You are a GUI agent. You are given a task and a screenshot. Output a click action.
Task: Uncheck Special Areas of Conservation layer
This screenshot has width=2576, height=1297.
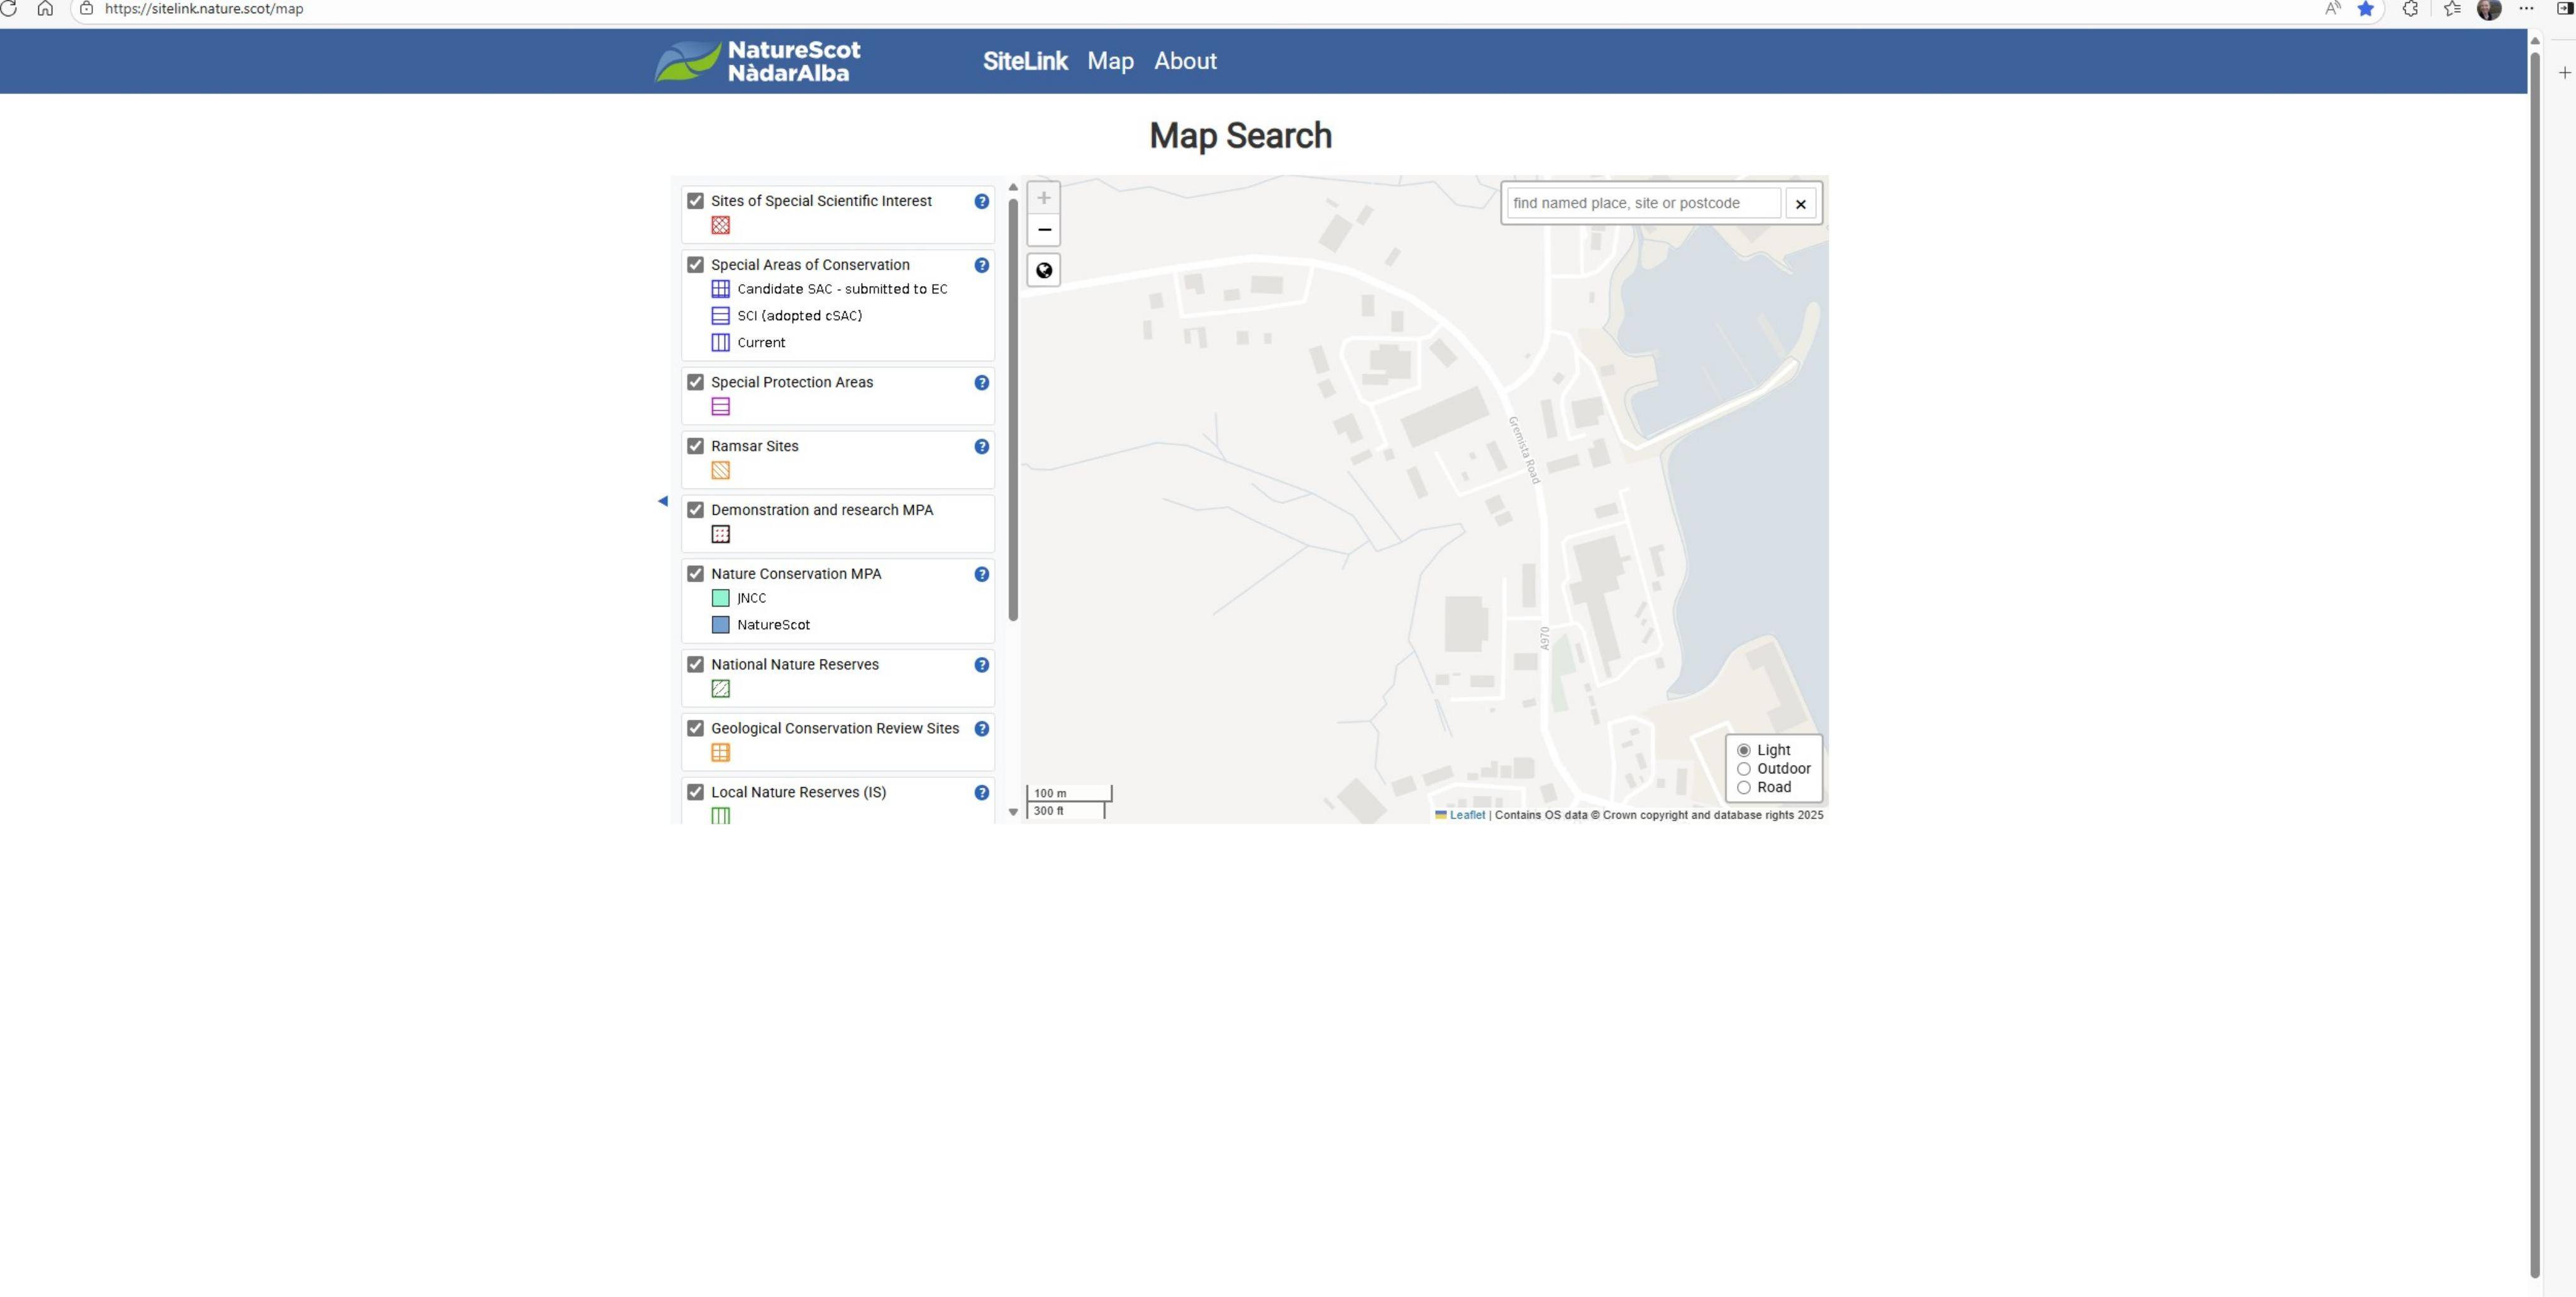tap(695, 265)
